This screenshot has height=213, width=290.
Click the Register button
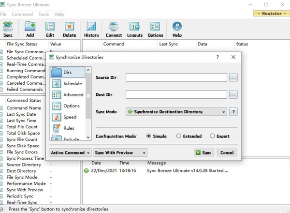click(x=272, y=14)
